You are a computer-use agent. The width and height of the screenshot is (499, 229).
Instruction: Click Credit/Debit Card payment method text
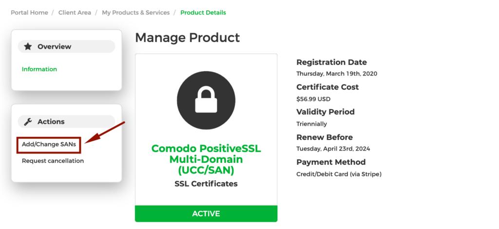(339, 174)
